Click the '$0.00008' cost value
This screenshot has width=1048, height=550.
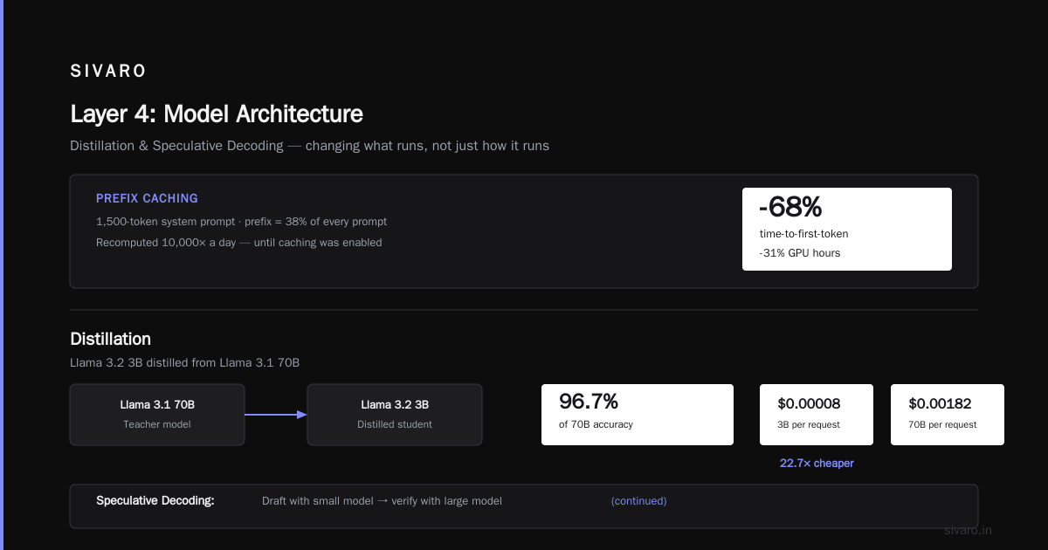[809, 403]
